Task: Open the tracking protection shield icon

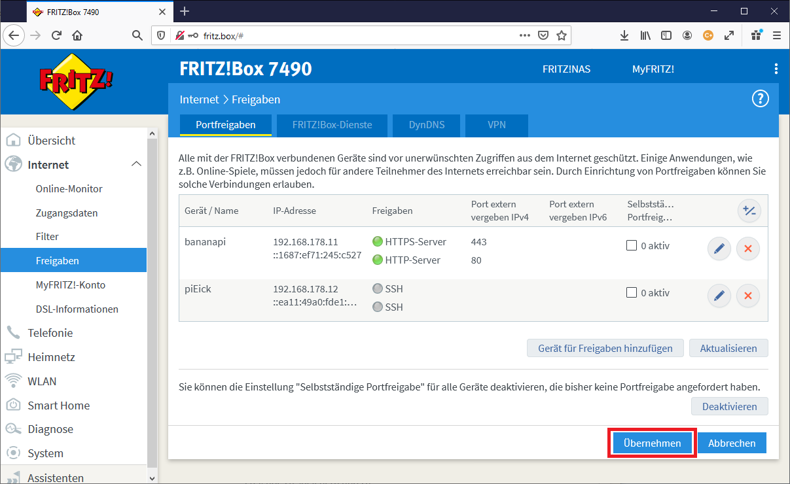Action: [x=162, y=35]
